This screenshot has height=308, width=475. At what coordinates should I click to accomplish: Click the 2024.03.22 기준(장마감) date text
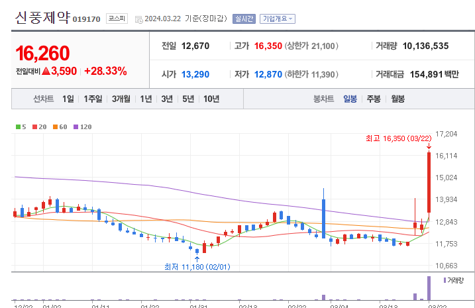(185, 19)
